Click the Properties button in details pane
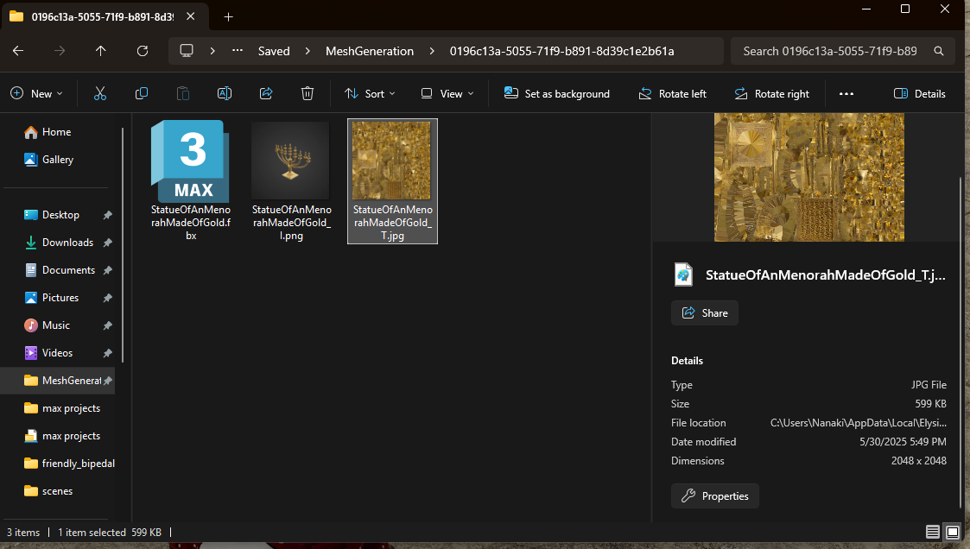Screen dimensions: 970x549 (x=715, y=495)
